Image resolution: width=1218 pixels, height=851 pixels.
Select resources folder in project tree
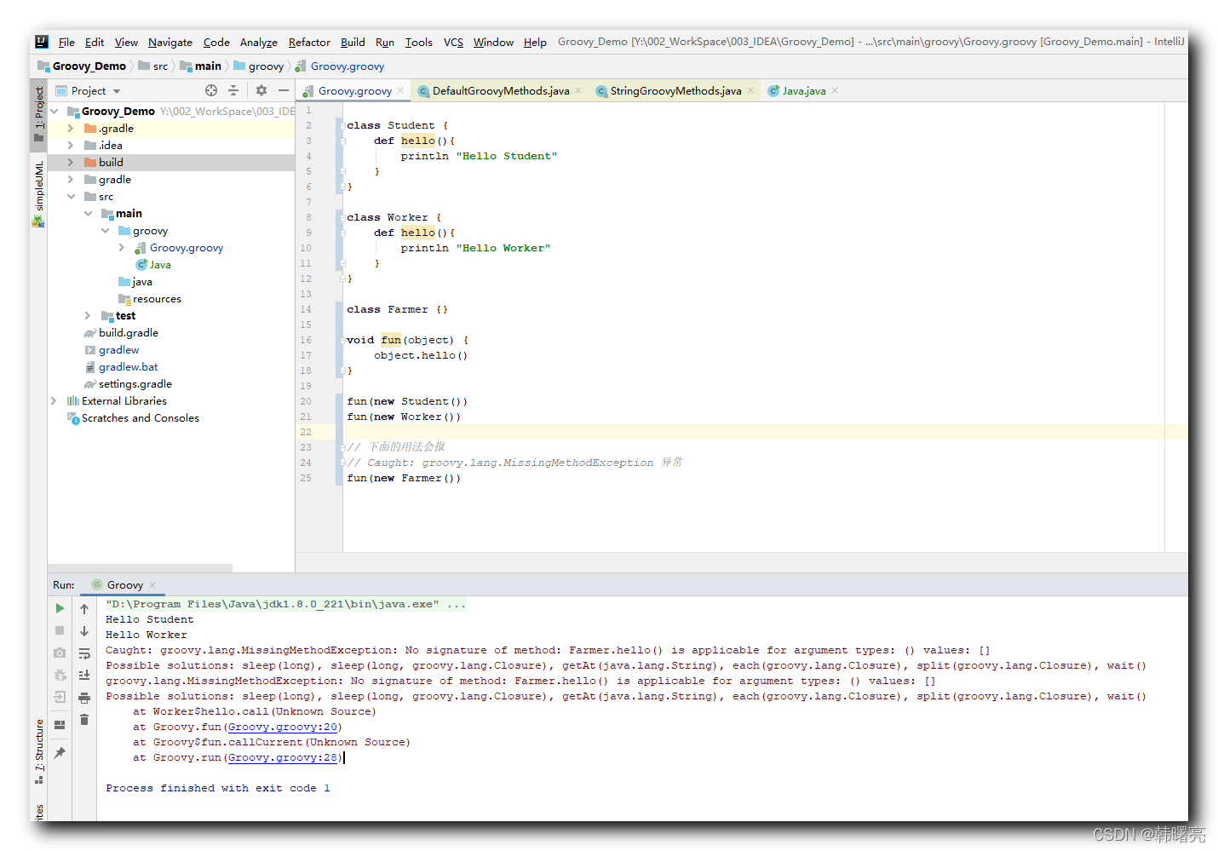(x=157, y=299)
